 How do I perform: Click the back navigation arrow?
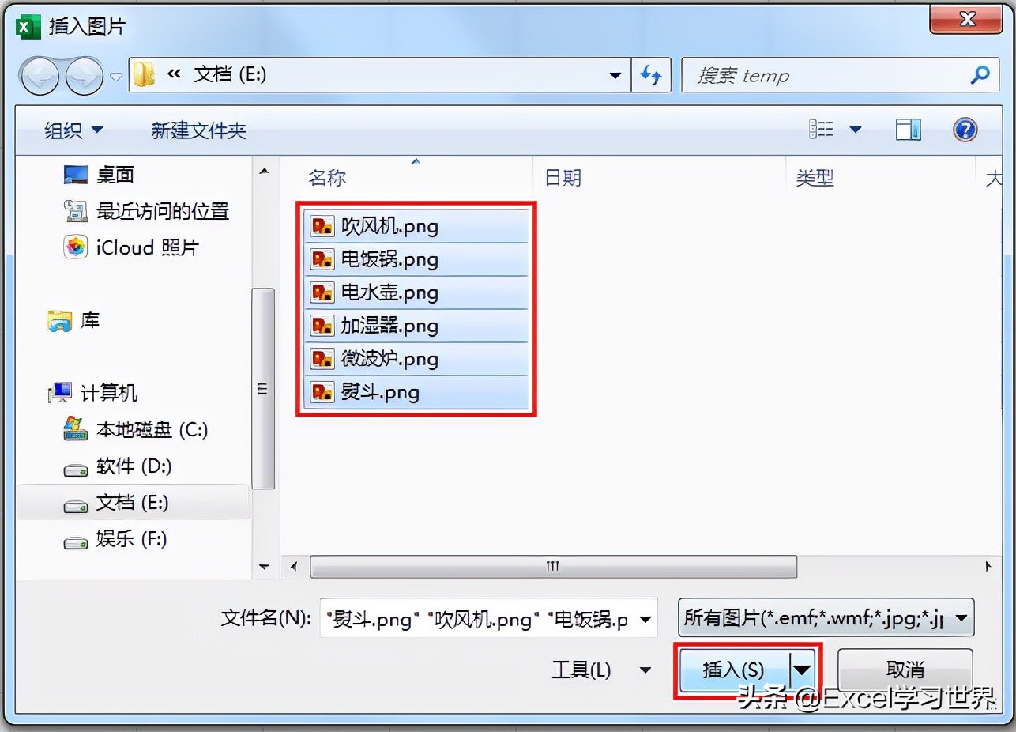point(40,76)
